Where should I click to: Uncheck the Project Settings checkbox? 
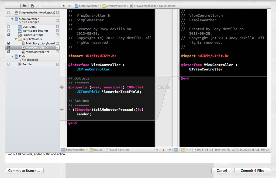(x=8, y=35)
